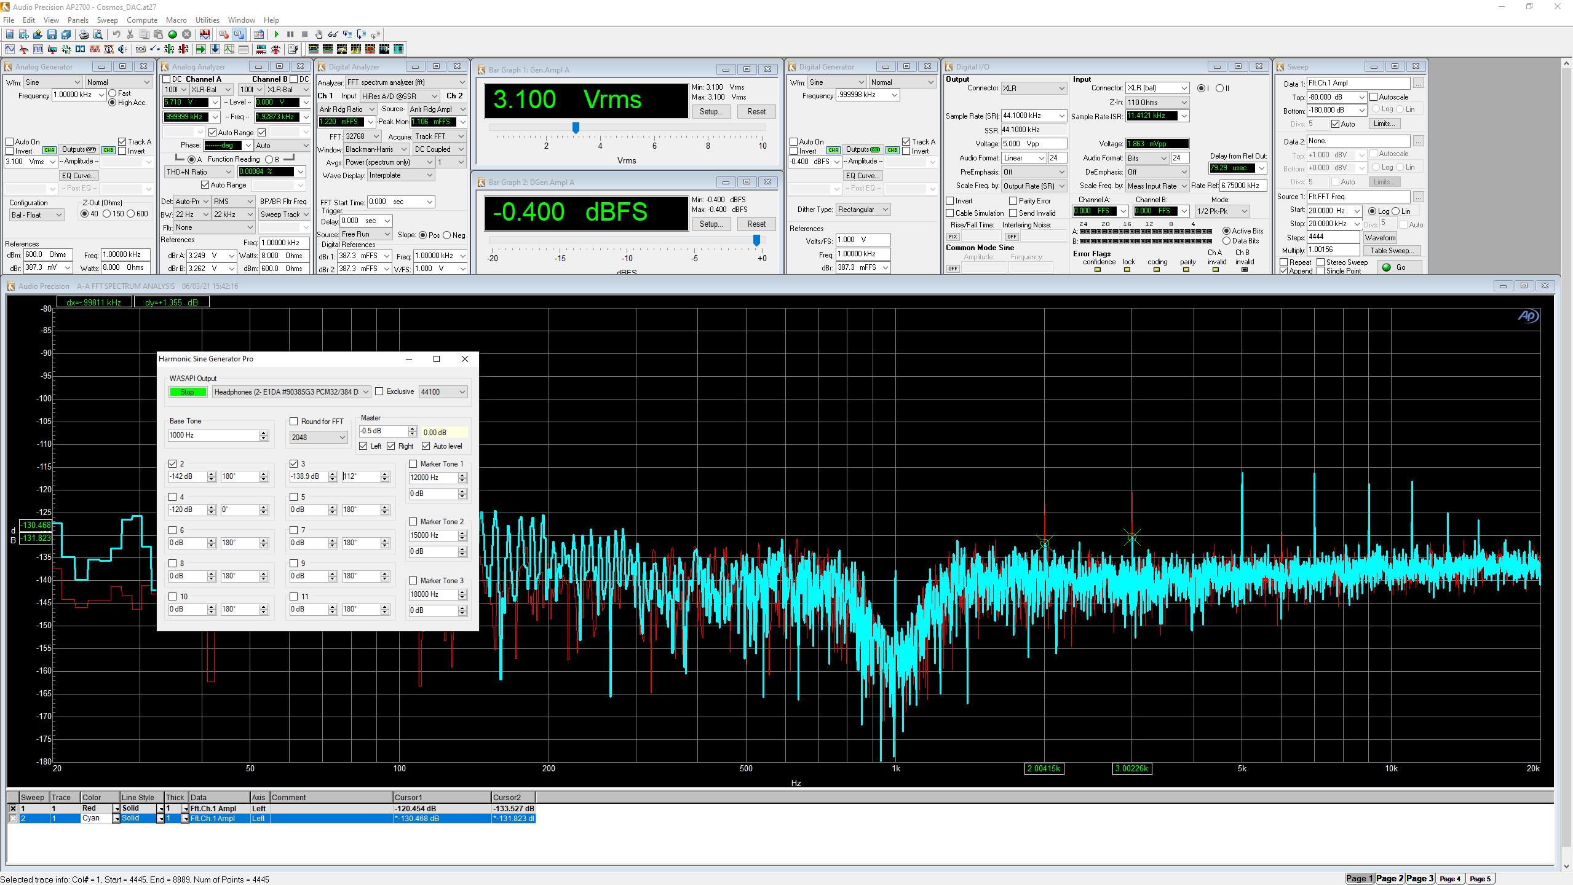The width and height of the screenshot is (1573, 885).
Task: Click the Open Test folder icon
Action: pos(38,34)
